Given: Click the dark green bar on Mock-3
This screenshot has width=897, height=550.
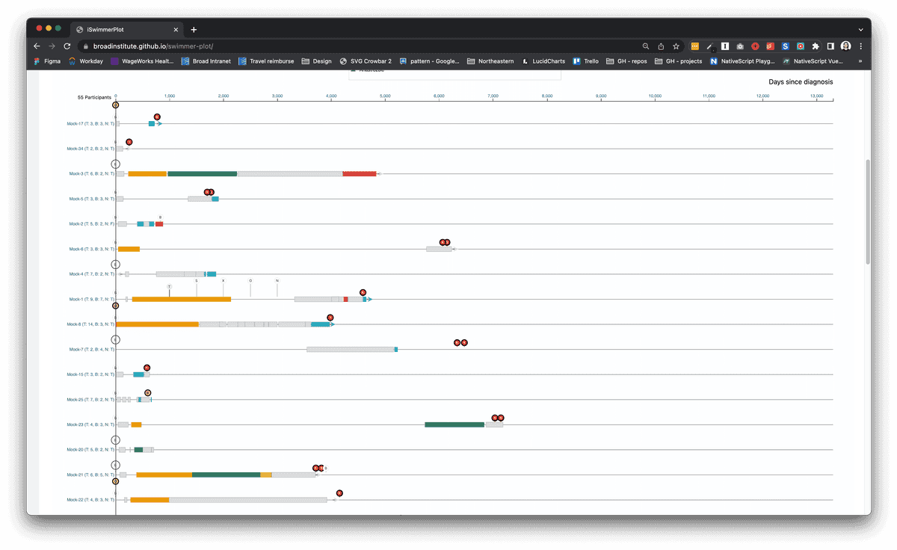Looking at the screenshot, I should pos(202,173).
